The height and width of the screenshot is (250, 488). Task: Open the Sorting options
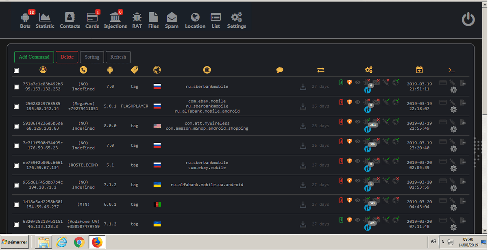pyautogui.click(x=92, y=57)
